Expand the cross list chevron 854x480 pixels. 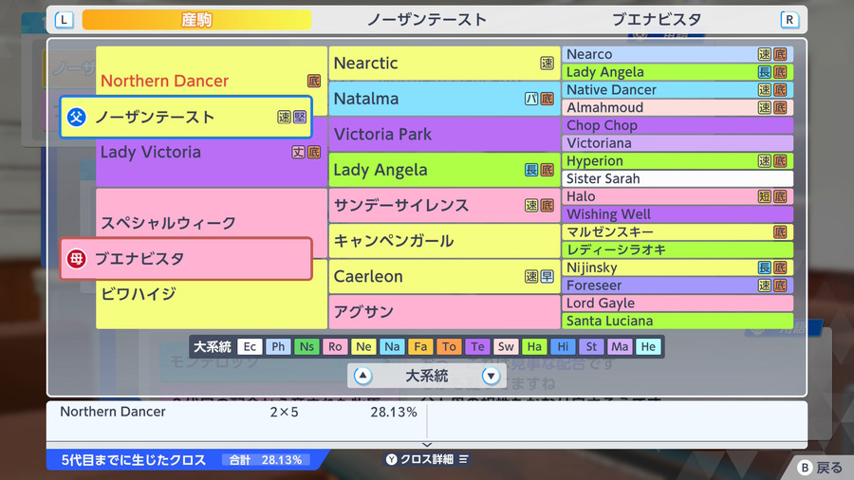tap(427, 445)
